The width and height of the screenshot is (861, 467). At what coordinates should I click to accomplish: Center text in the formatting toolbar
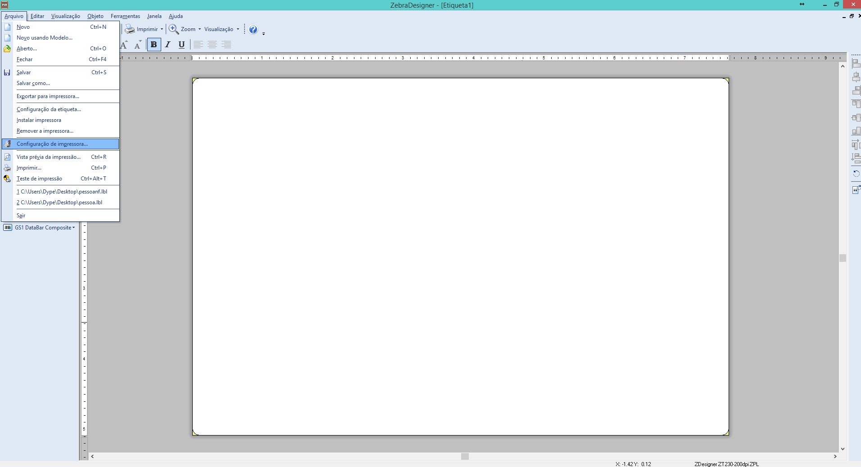[x=212, y=45]
